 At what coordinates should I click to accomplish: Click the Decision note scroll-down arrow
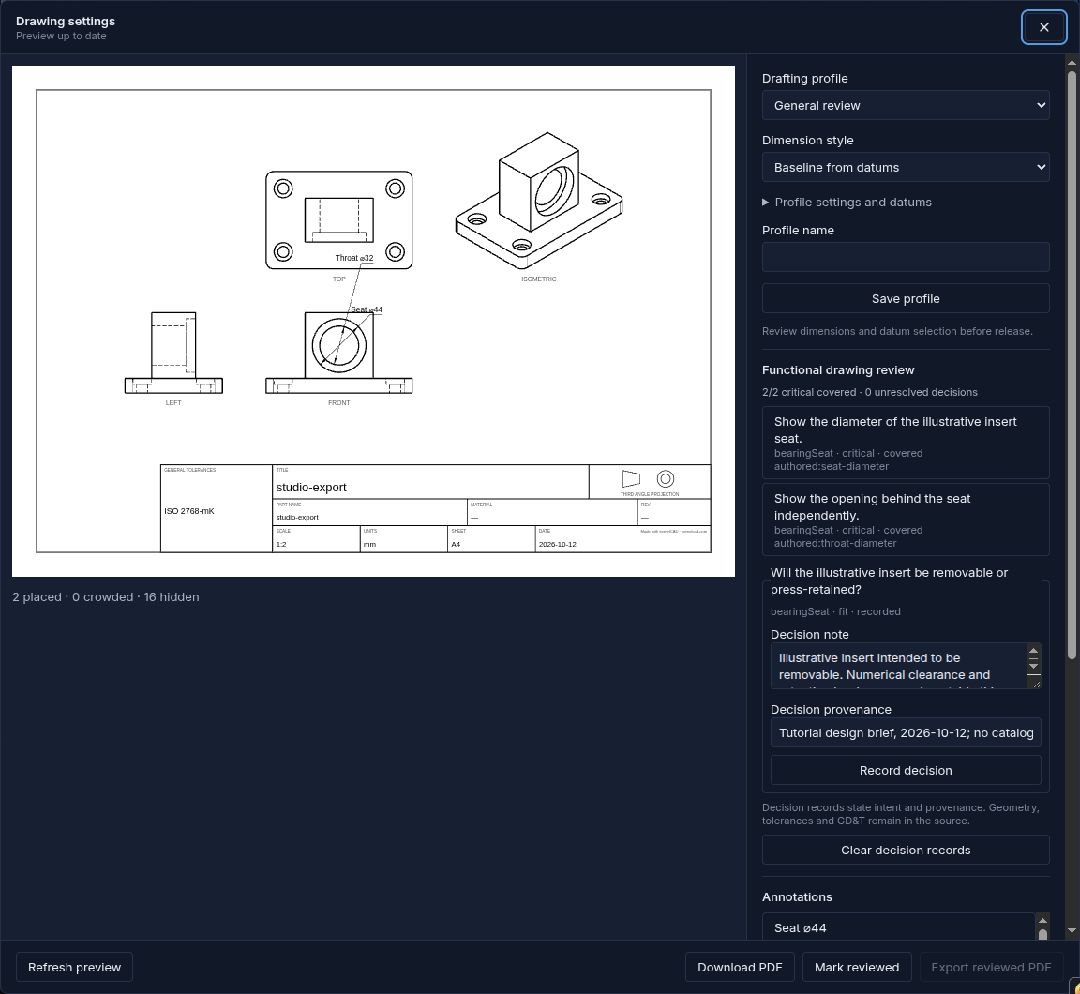point(1033,666)
